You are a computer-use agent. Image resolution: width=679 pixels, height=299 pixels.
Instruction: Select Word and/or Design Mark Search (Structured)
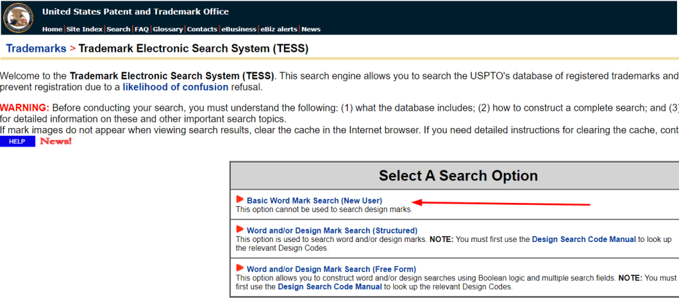pos(332,230)
